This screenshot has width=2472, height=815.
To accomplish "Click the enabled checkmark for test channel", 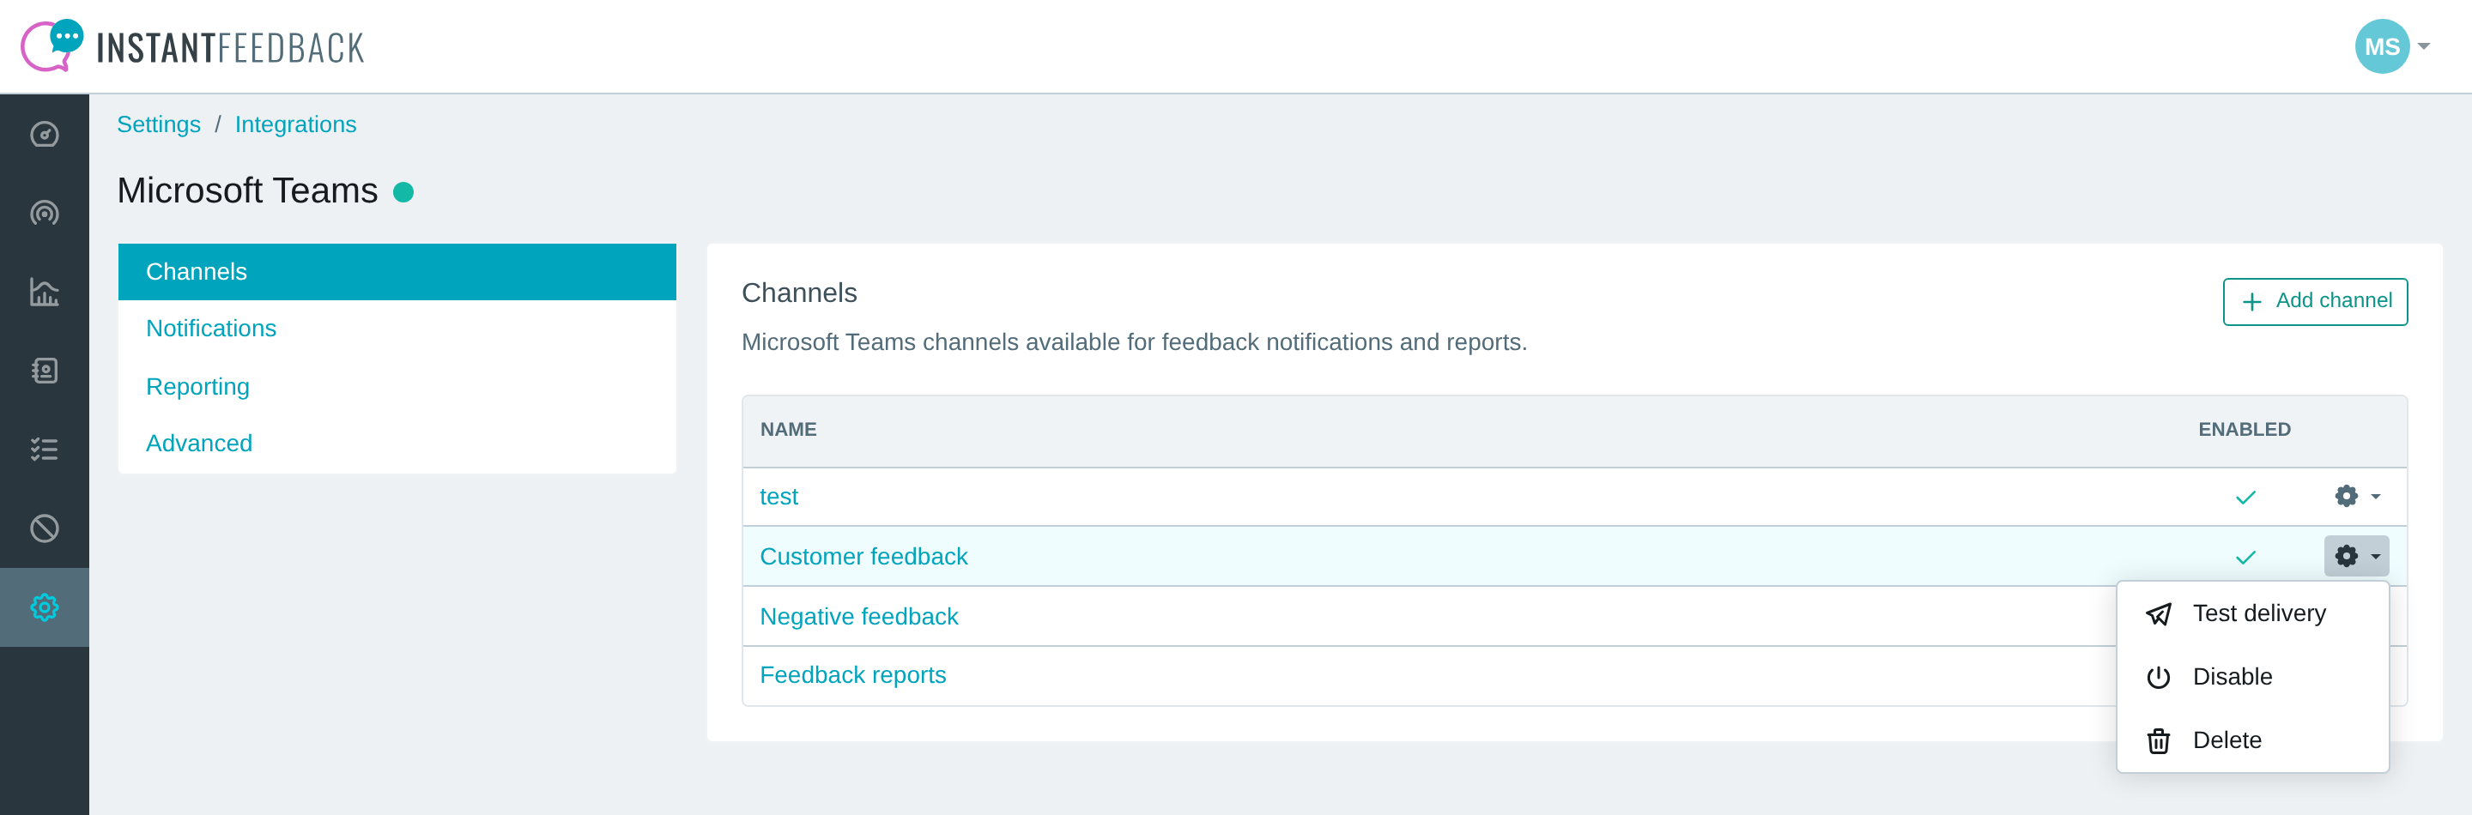I will click(2245, 497).
